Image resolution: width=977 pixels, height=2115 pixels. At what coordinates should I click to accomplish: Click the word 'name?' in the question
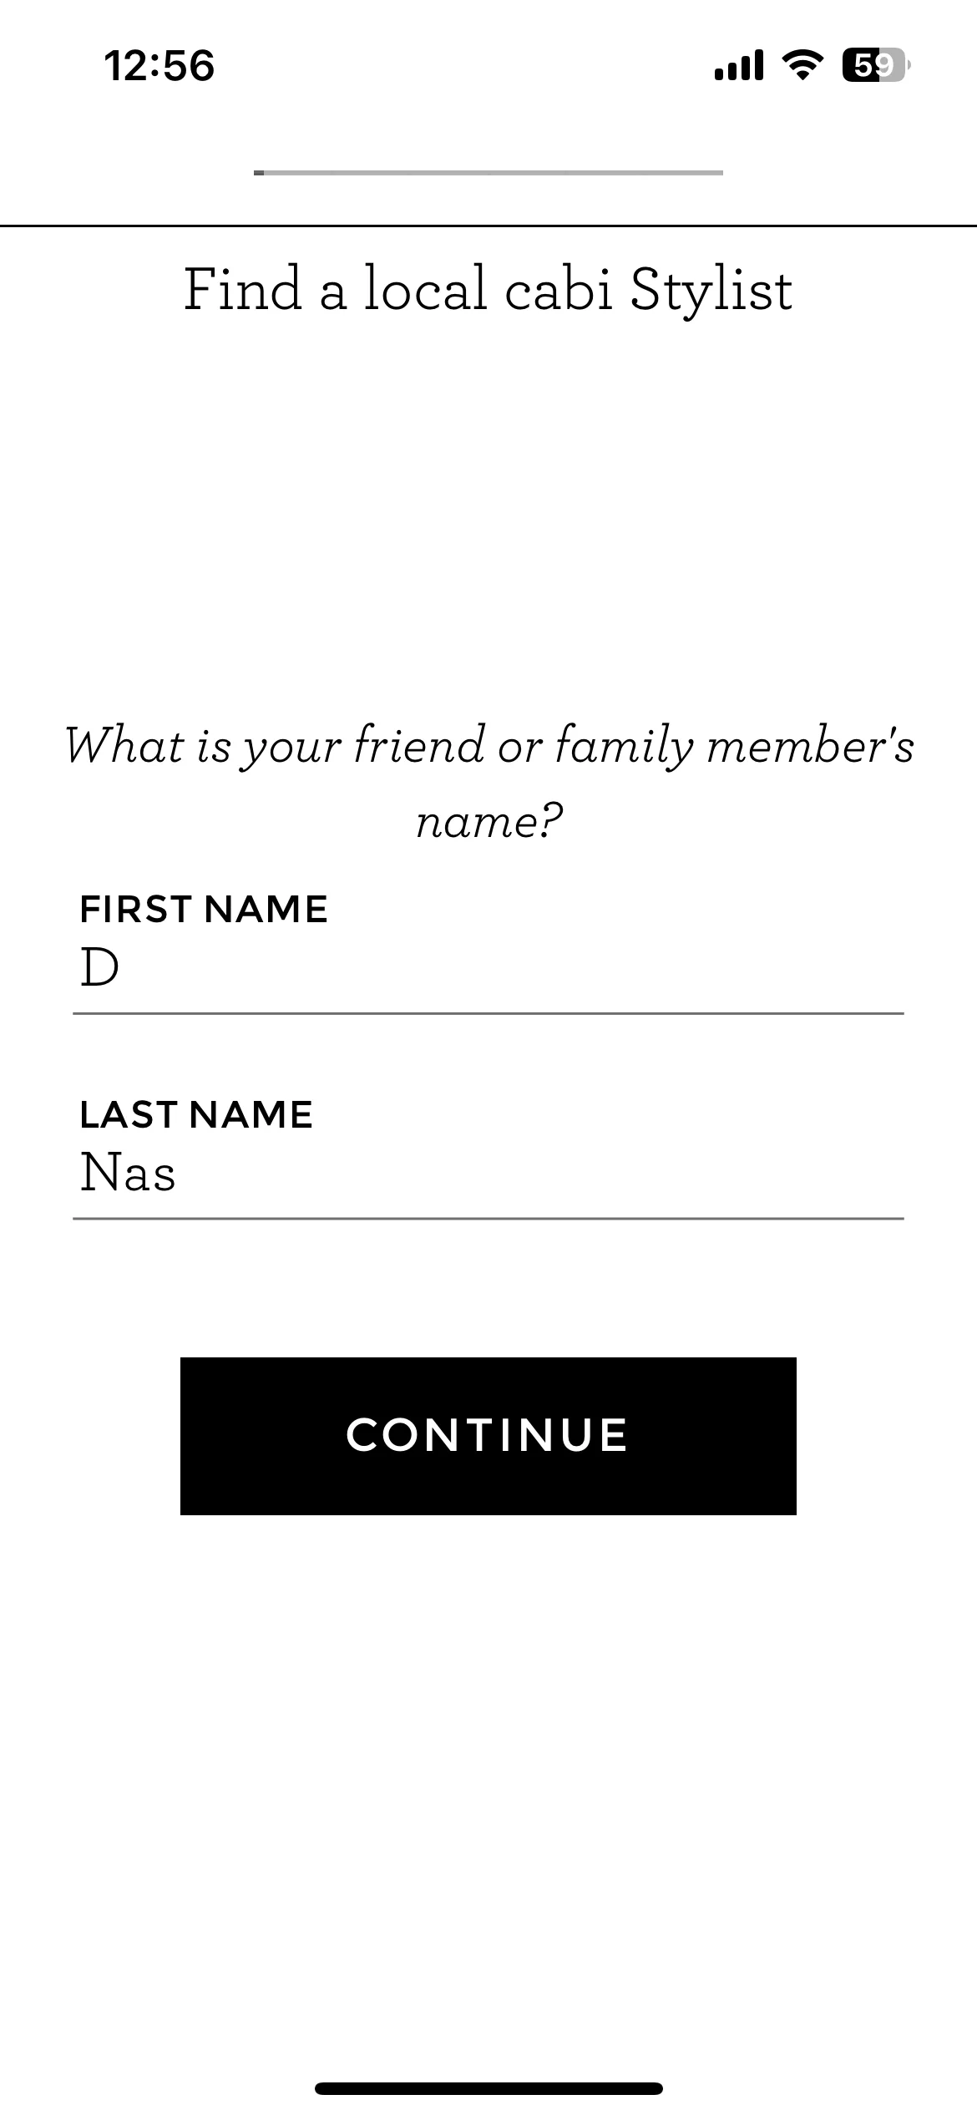[x=489, y=821]
